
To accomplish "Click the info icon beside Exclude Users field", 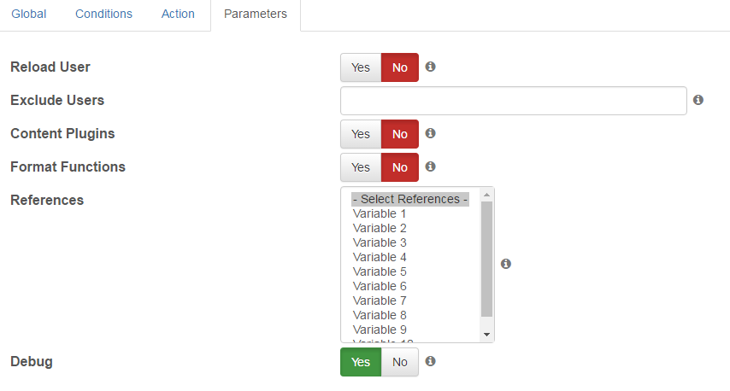I will (x=698, y=100).
